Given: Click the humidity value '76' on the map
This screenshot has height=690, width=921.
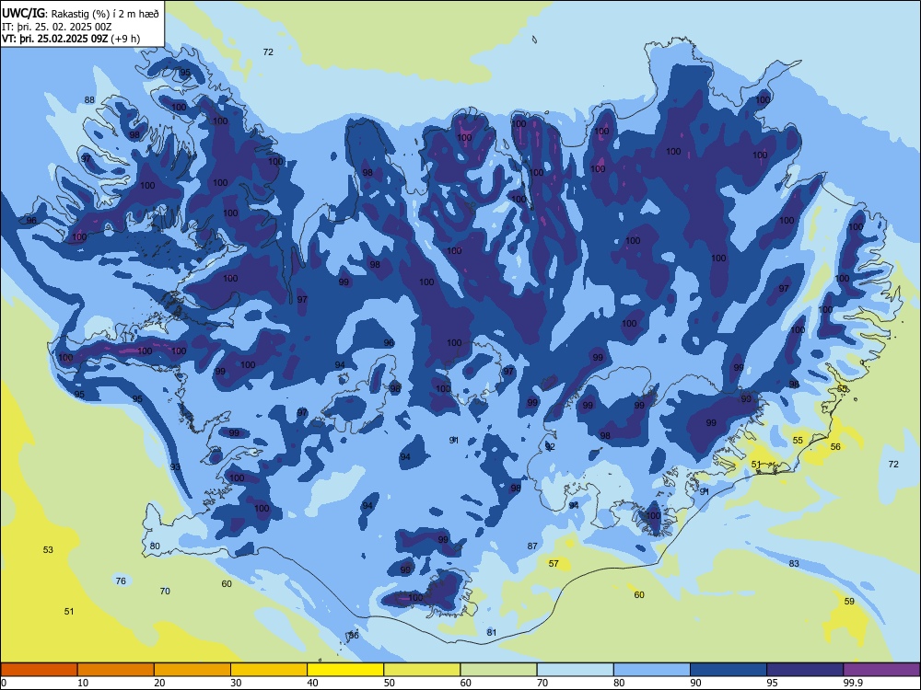Looking at the screenshot, I should click(x=121, y=581).
